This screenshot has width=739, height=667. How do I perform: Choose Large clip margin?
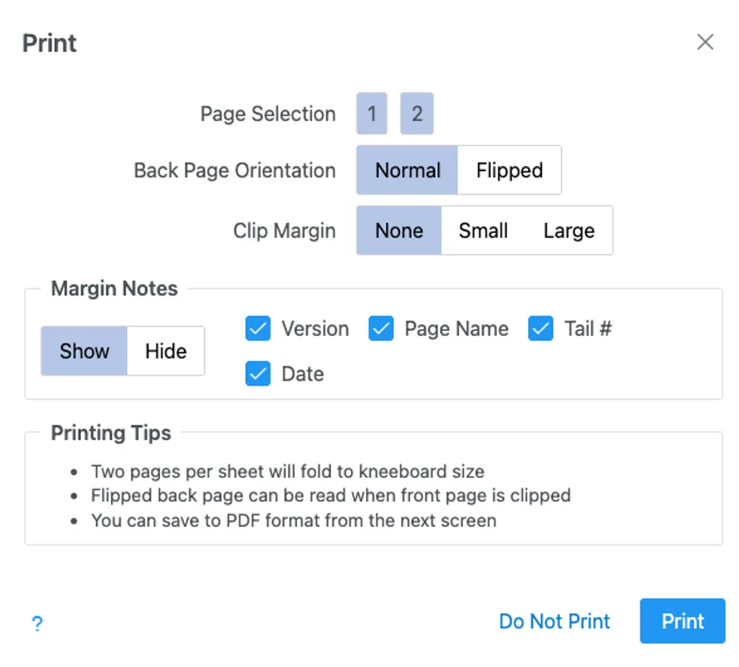pos(569,230)
